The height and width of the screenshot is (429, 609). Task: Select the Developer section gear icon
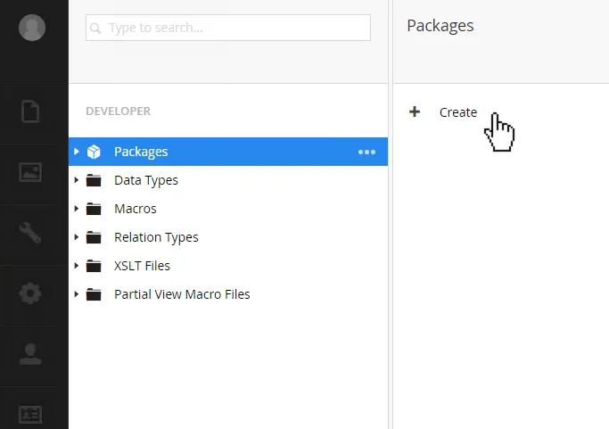point(31,293)
